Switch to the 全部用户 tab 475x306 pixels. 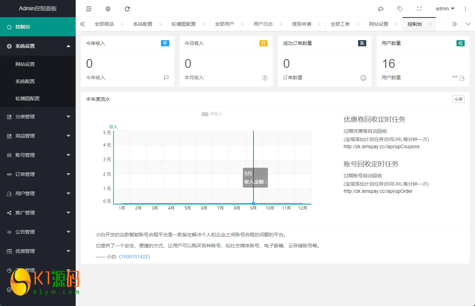pyautogui.click(x=224, y=24)
